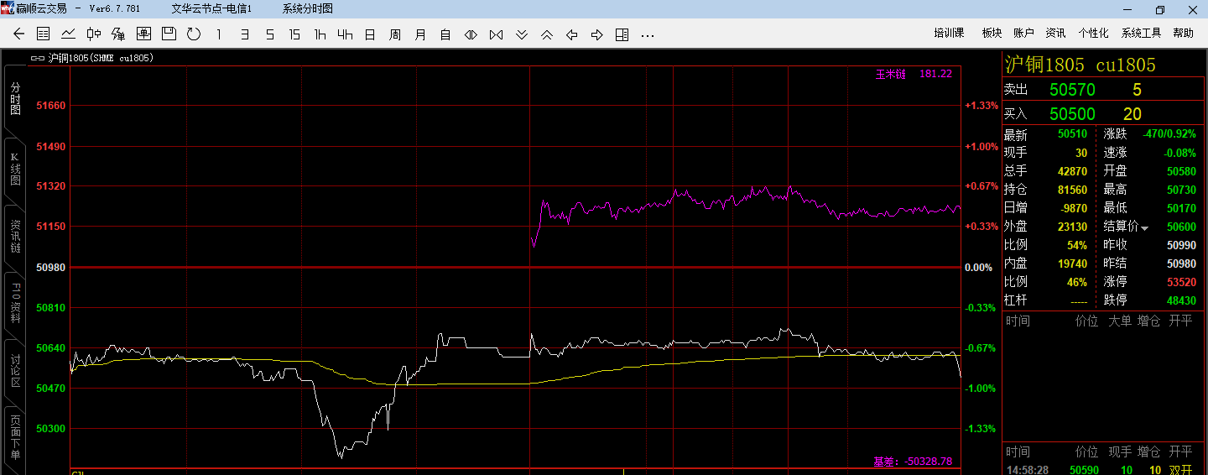Click the 帮助 menu

1183,33
